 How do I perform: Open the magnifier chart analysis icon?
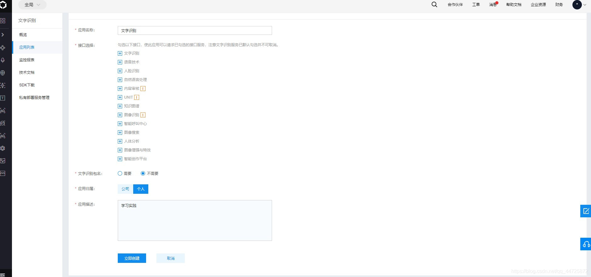pos(3,123)
